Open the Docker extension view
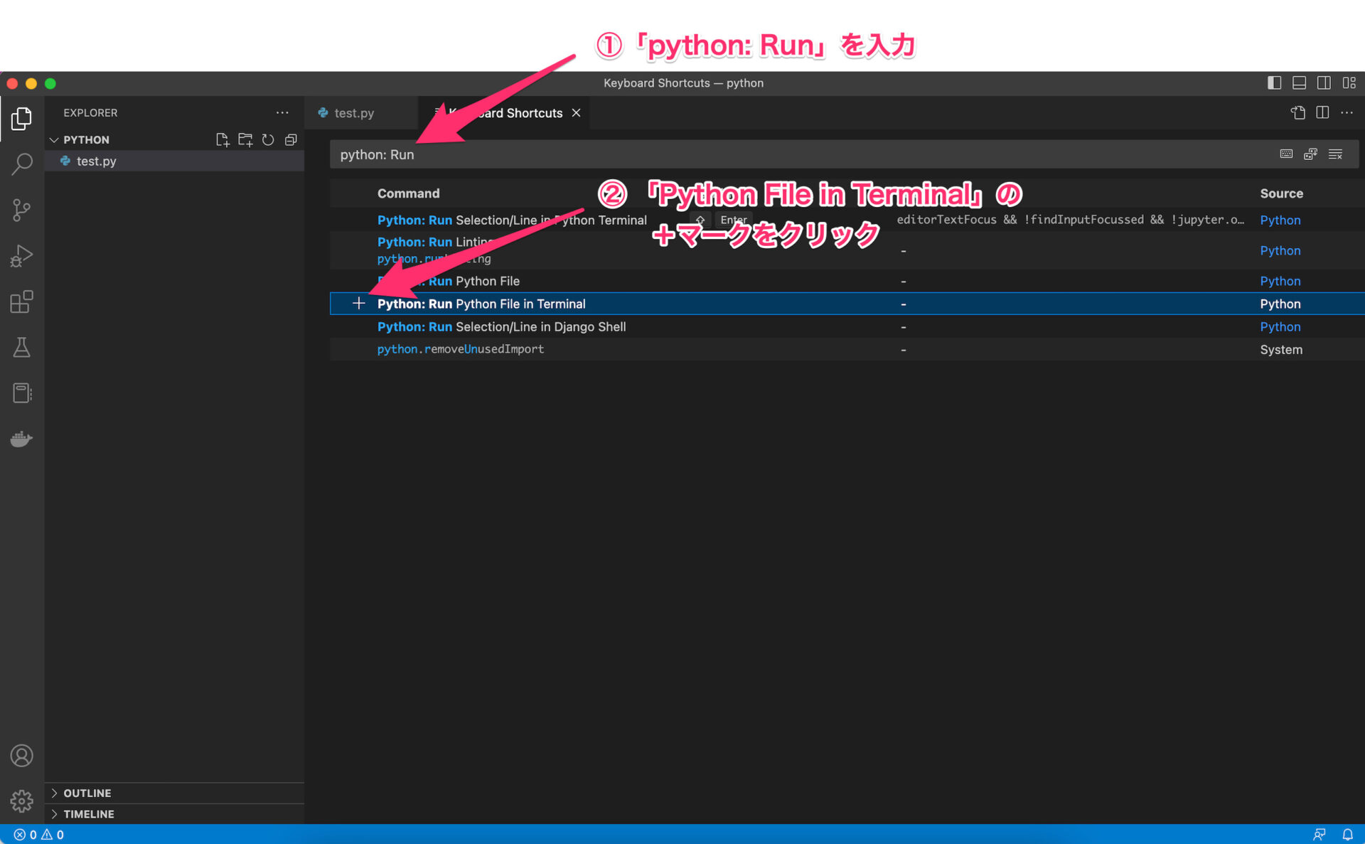This screenshot has height=844, width=1365. tap(21, 439)
